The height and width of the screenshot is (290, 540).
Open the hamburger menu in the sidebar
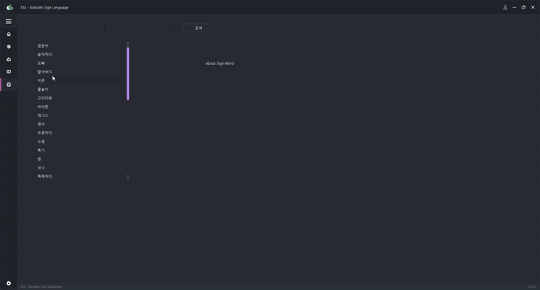coord(8,22)
